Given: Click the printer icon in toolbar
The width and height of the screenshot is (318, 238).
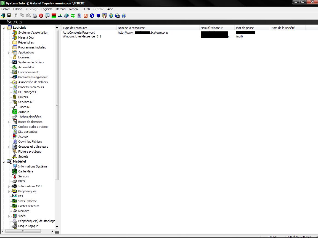Looking at the screenshot, I should tap(35, 16).
